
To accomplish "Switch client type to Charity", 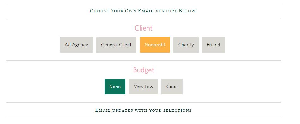I will pyautogui.click(x=186, y=45).
